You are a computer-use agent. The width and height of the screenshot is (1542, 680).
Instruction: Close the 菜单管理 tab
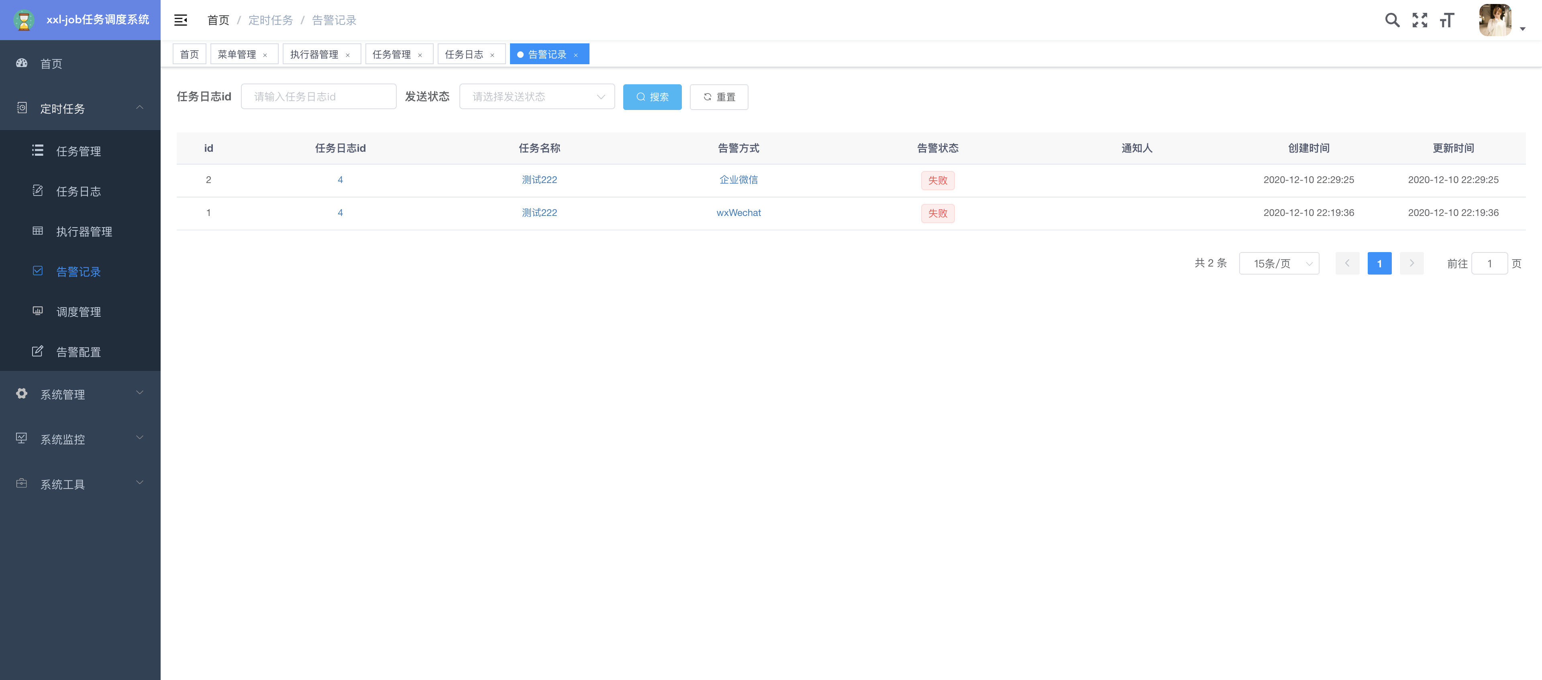[x=265, y=55]
